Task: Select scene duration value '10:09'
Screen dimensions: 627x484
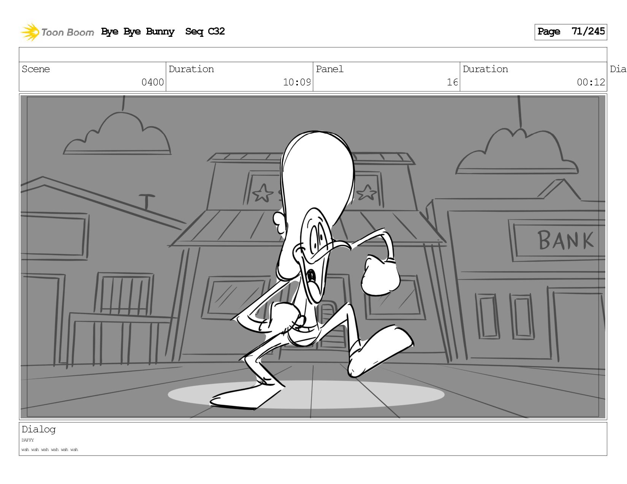Action: tap(297, 82)
